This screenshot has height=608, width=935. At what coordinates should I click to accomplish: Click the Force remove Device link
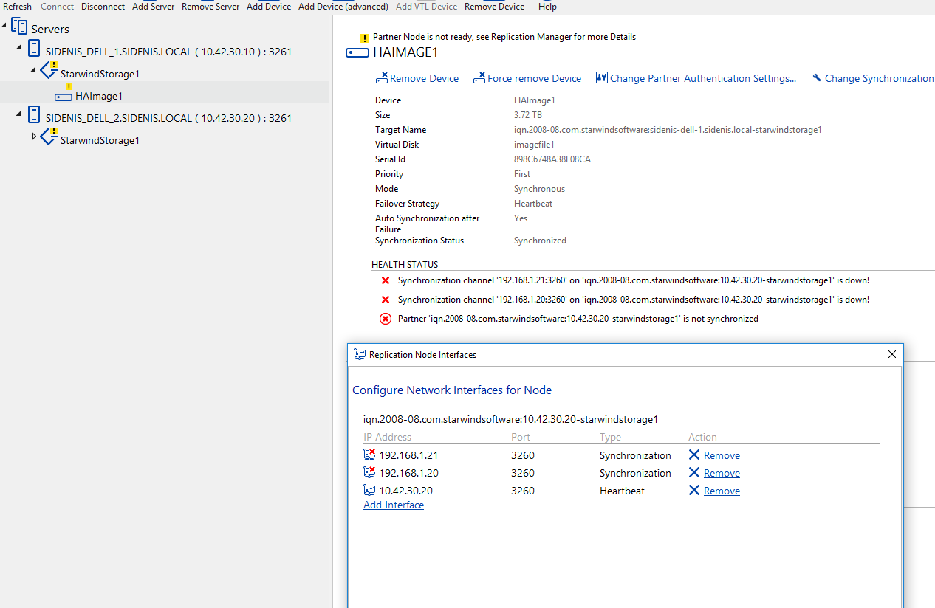pyautogui.click(x=534, y=78)
